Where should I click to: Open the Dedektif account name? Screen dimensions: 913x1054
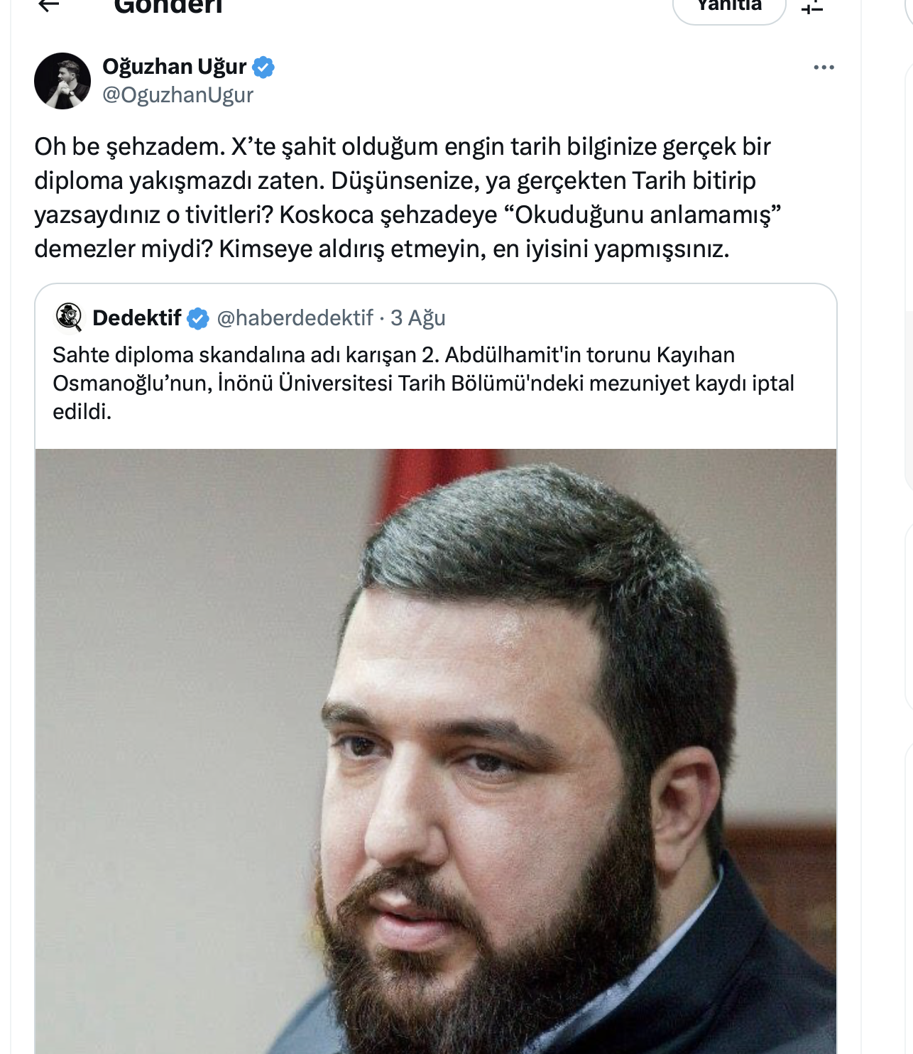coord(137,318)
